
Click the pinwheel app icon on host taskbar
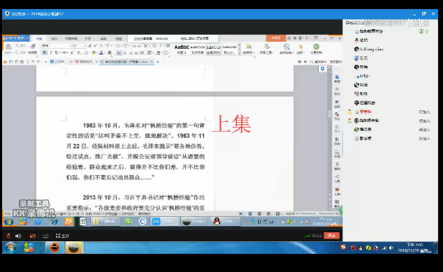(x=29, y=248)
